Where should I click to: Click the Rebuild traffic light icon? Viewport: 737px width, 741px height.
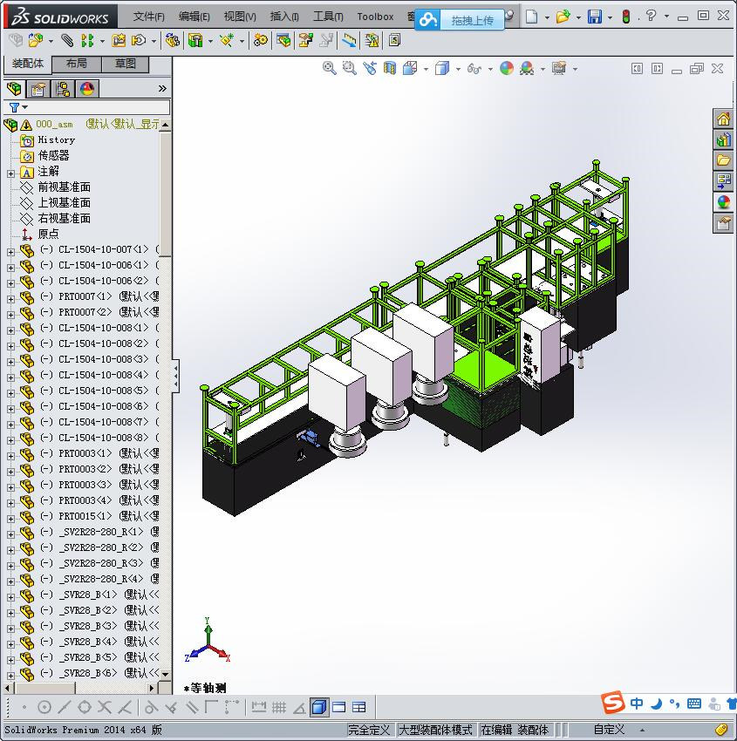pyautogui.click(x=626, y=17)
